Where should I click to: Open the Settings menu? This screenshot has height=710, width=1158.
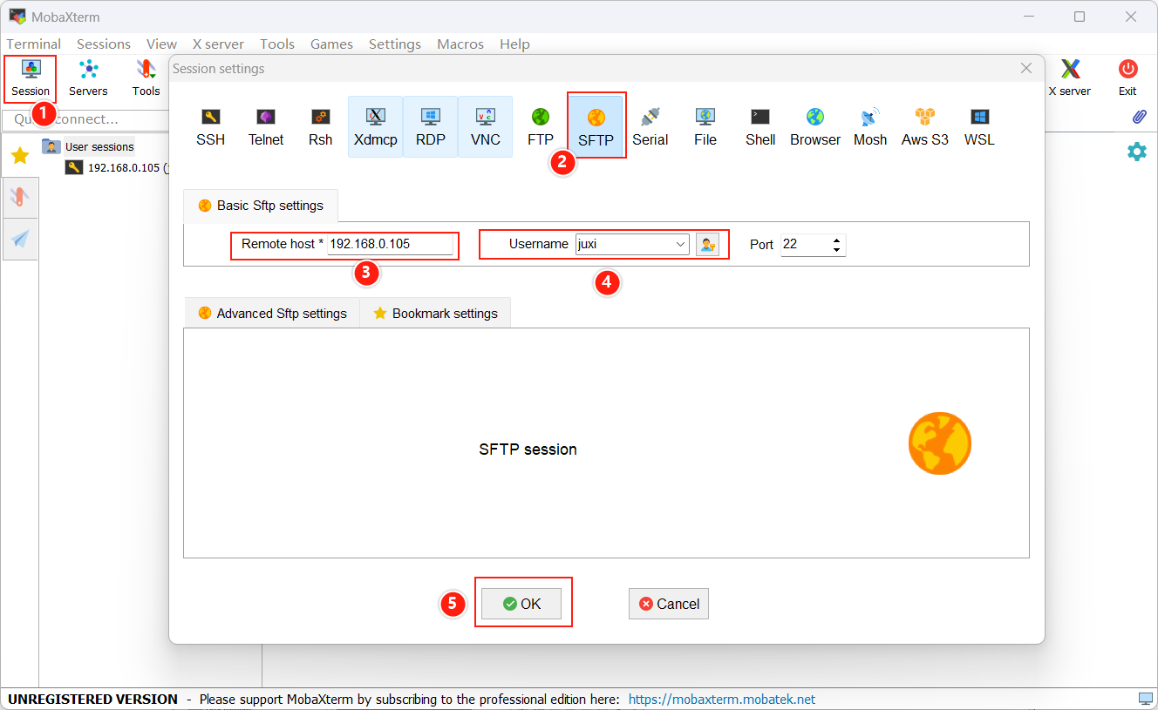(395, 44)
